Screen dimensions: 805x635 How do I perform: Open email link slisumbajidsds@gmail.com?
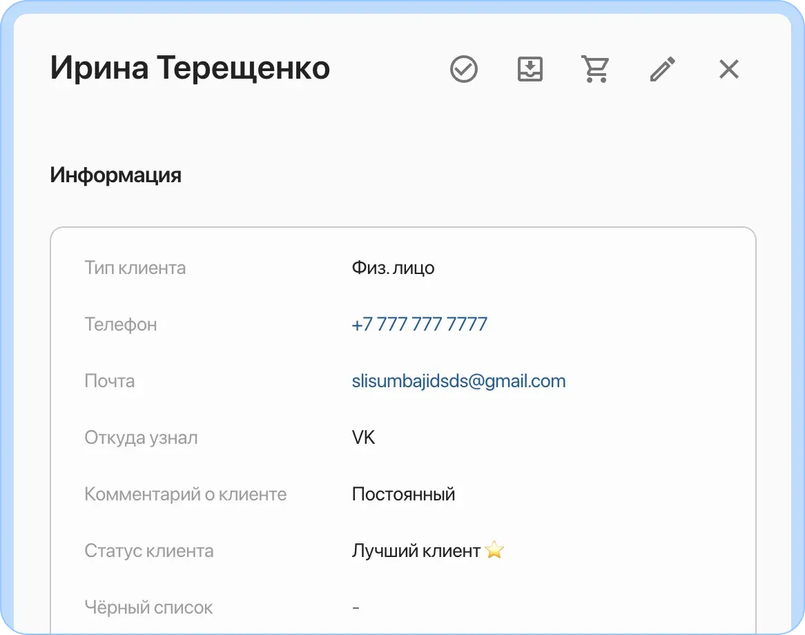point(458,380)
